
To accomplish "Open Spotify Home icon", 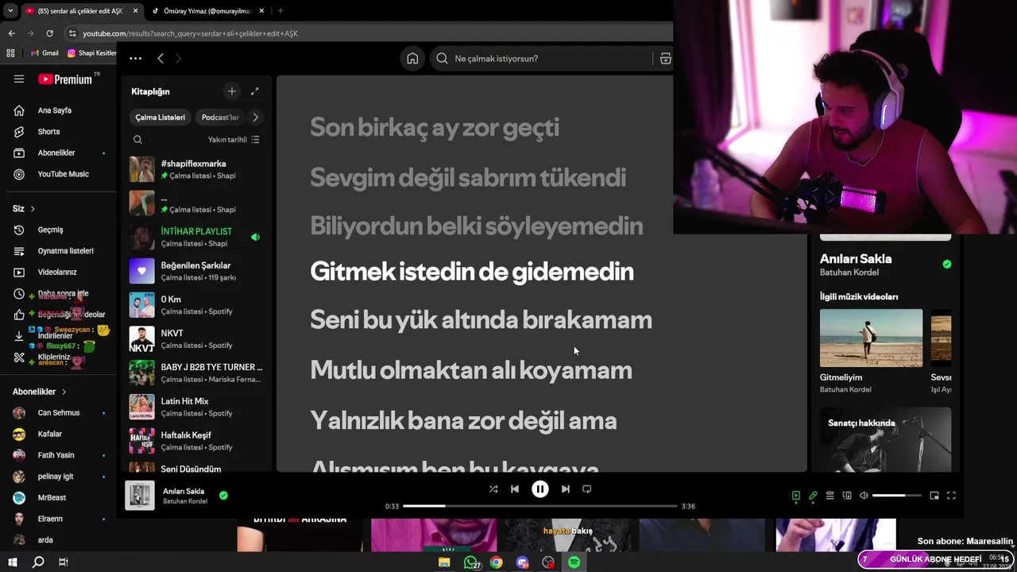I will pyautogui.click(x=412, y=58).
